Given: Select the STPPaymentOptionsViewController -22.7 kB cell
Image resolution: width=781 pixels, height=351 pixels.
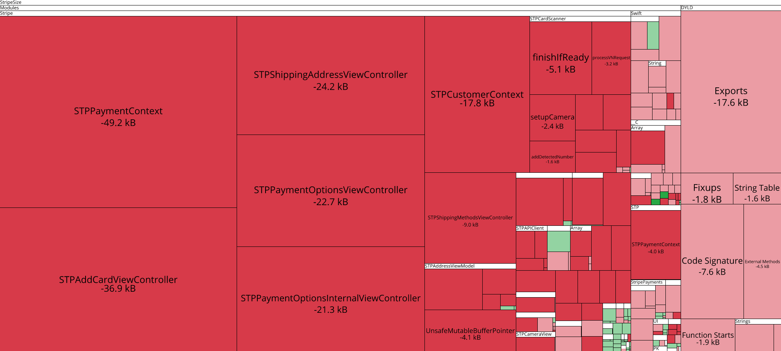Looking at the screenshot, I should click(330, 191).
